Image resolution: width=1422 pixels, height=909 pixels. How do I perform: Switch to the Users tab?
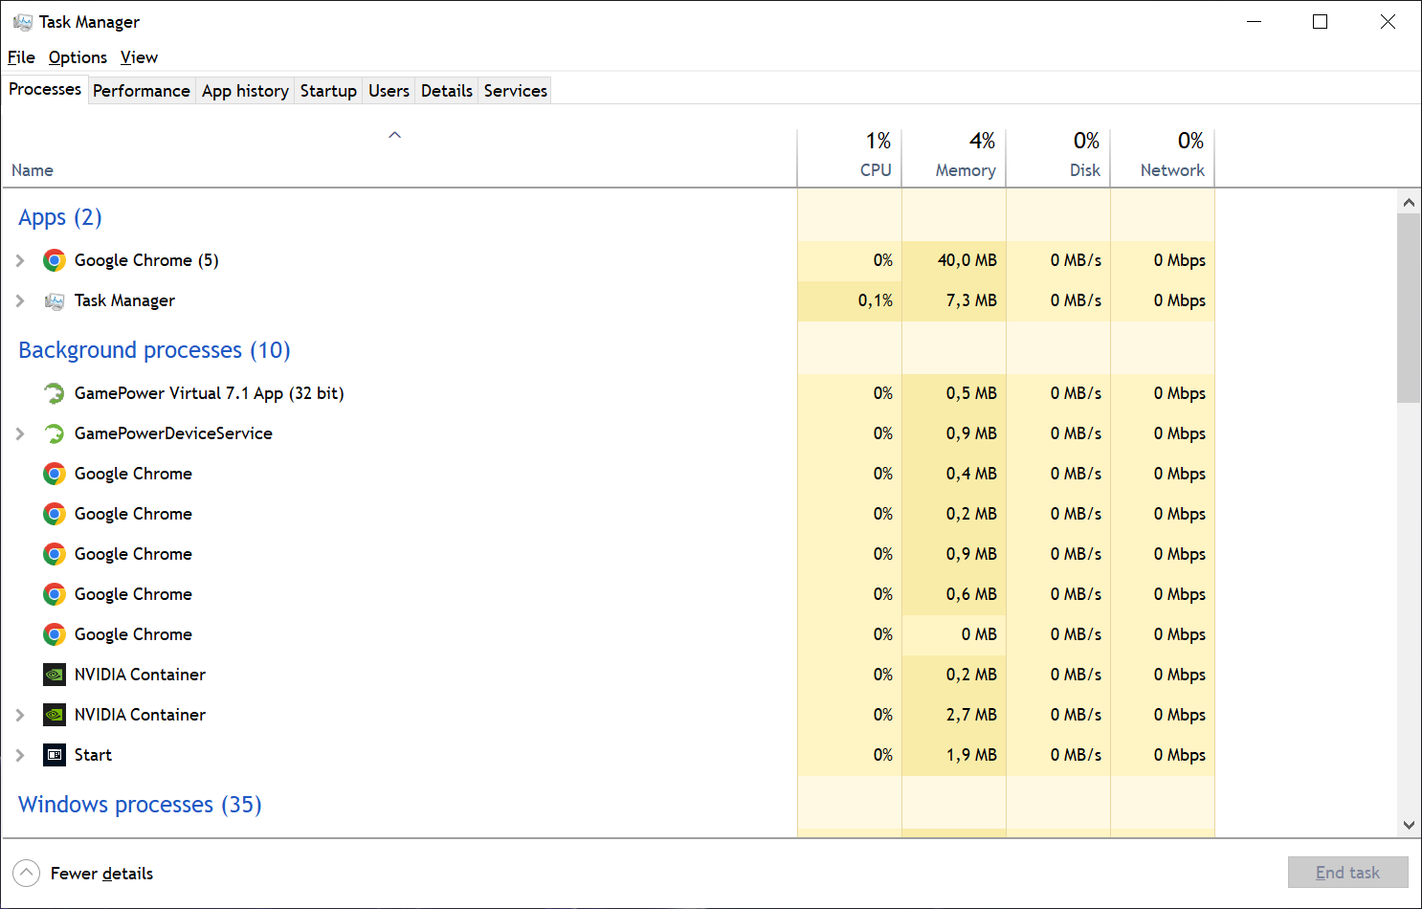pos(389,91)
